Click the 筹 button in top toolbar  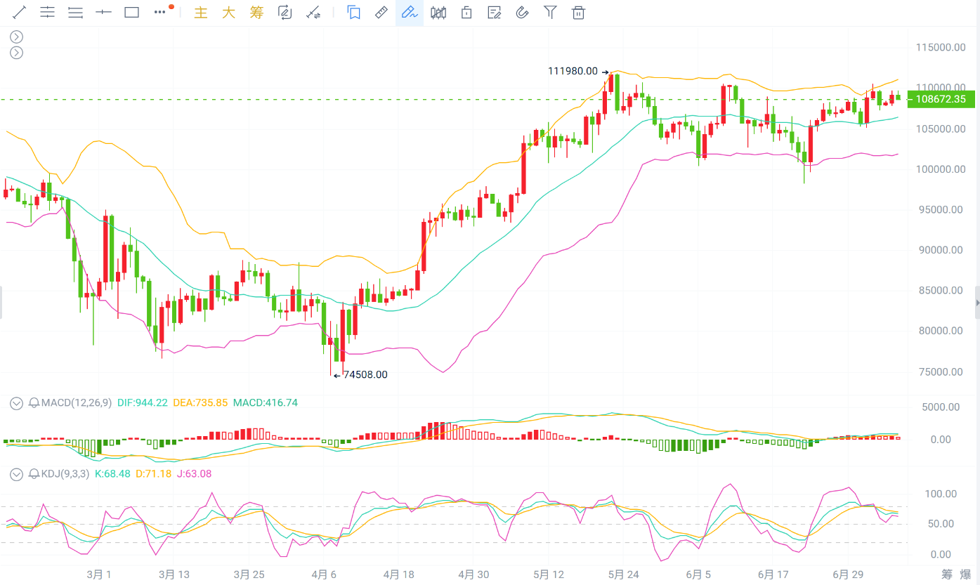256,12
